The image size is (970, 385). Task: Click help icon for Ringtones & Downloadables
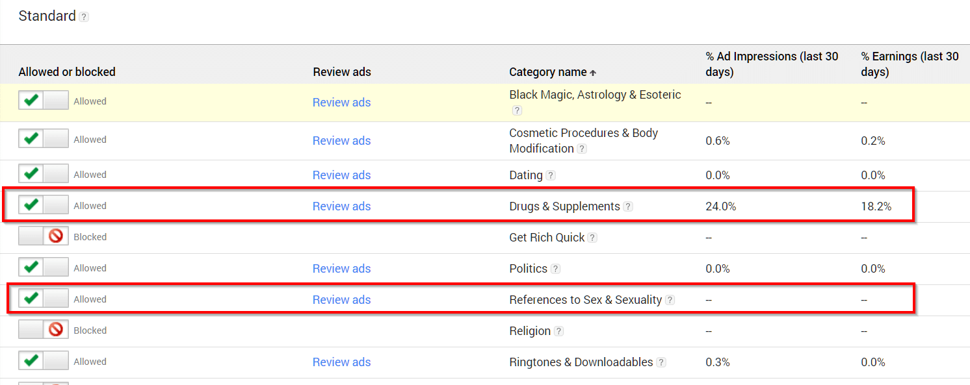[x=661, y=362]
